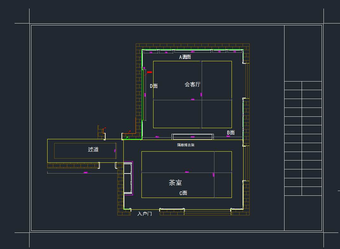Select the magenta-outlined cabinet left of 茶室

(128, 178)
